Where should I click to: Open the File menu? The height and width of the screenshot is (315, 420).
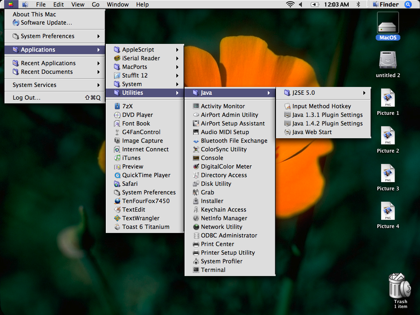pos(41,4)
